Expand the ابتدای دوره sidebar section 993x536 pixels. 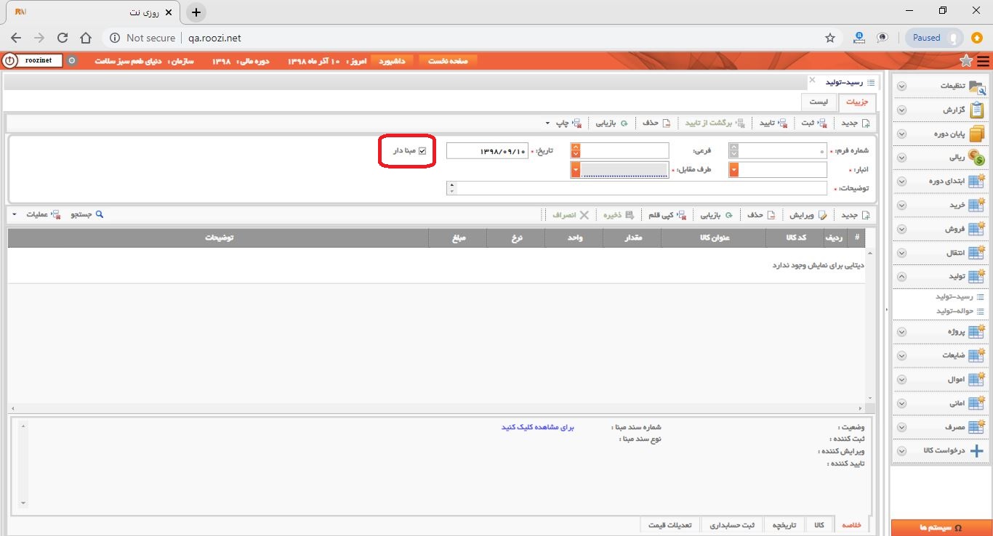pyautogui.click(x=901, y=182)
